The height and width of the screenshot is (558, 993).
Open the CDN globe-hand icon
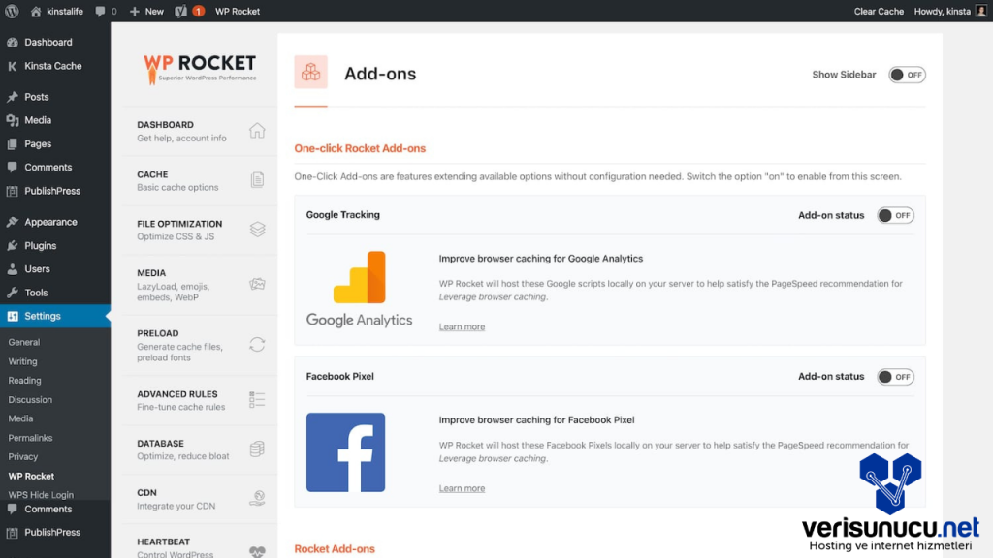(256, 498)
